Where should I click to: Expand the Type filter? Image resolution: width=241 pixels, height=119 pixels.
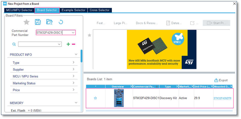(74, 62)
